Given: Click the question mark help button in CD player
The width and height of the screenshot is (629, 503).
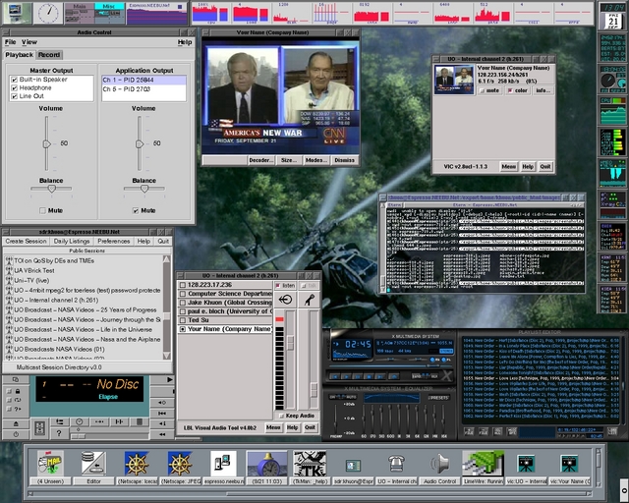Looking at the screenshot, I should click(59, 433).
